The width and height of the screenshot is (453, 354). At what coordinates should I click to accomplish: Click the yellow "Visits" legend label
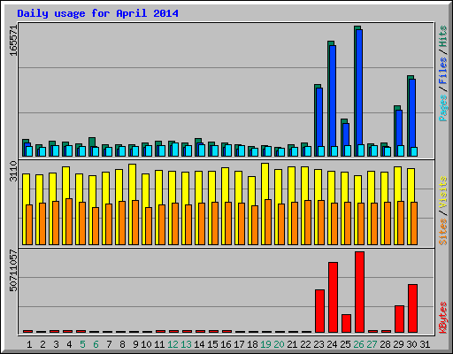[443, 193]
